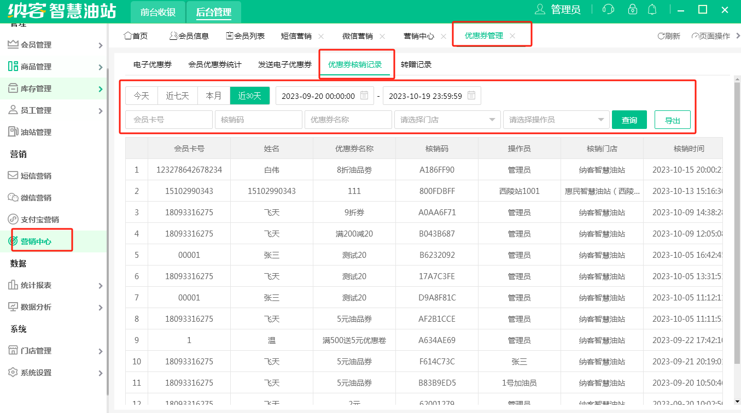Click the customer service headset icon
741x413 pixels.
coord(608,9)
